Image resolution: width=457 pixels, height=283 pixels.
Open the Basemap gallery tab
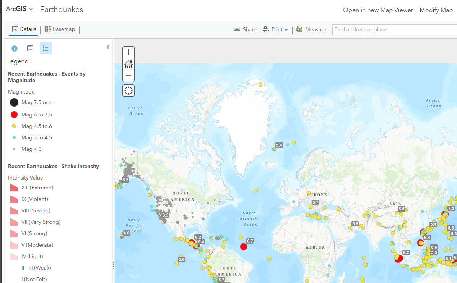60,29
